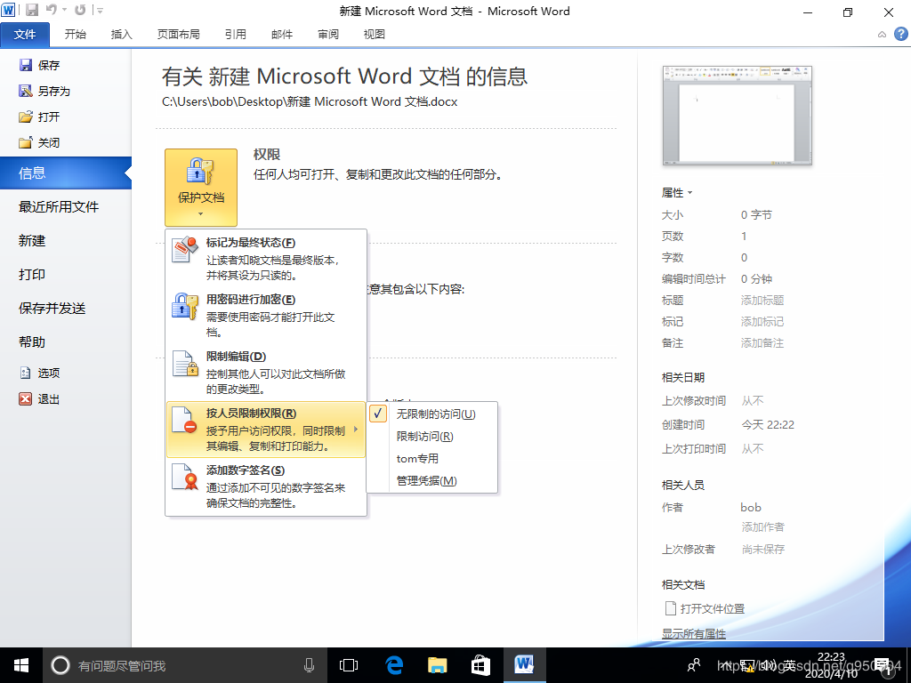Expand 按人员限制权限 submenu
This screenshot has height=683, width=911.
click(x=266, y=430)
